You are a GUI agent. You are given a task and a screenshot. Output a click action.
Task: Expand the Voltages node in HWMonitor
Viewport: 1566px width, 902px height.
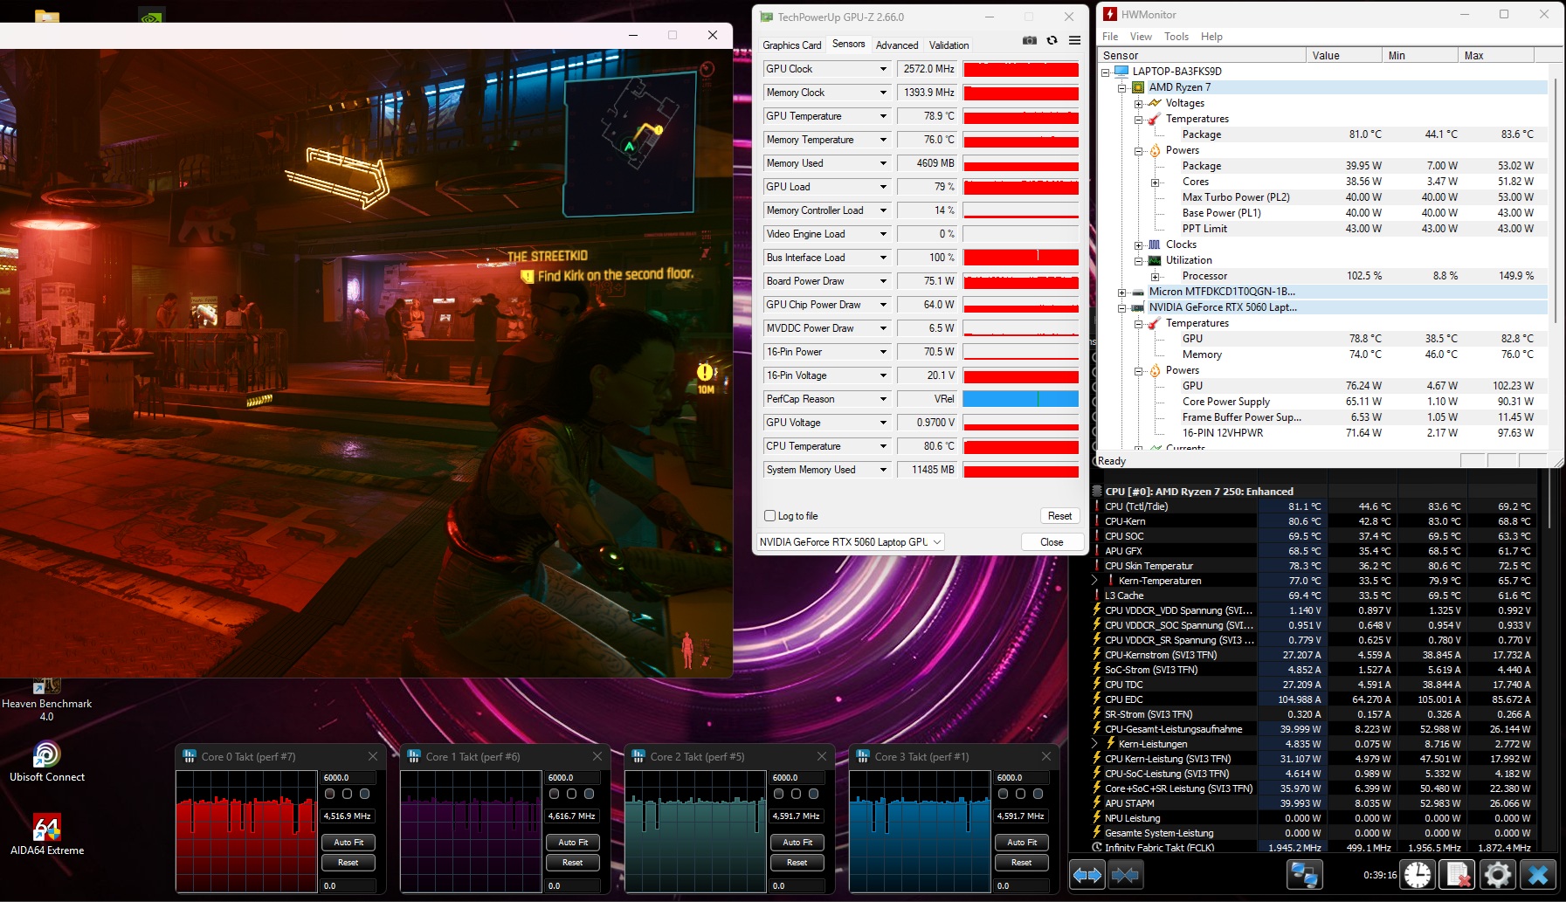(1138, 103)
